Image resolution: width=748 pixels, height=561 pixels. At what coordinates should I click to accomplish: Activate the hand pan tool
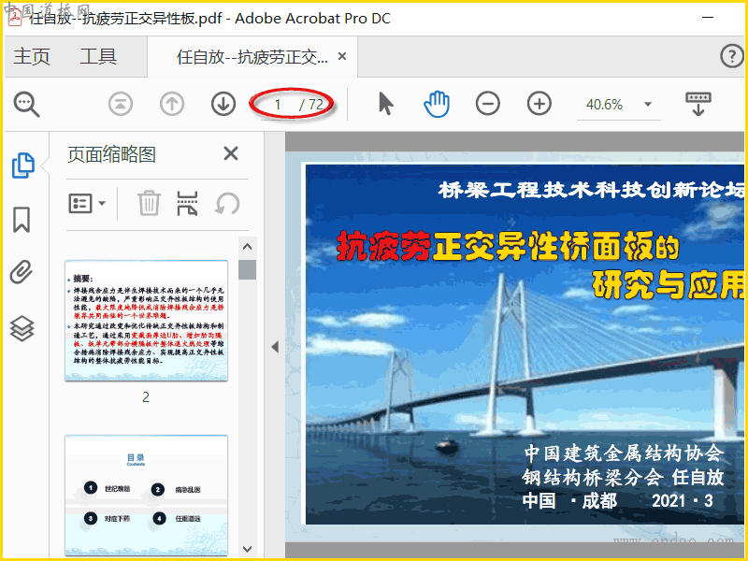437,104
